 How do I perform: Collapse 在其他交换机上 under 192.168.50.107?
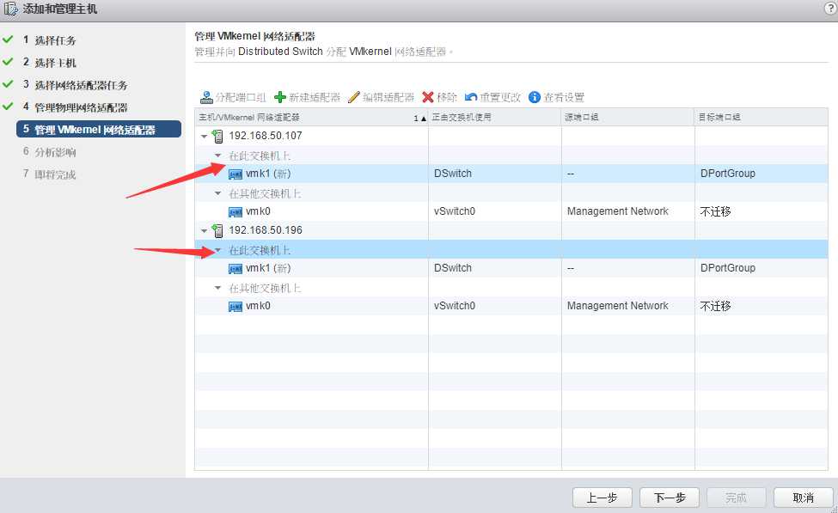click(217, 193)
